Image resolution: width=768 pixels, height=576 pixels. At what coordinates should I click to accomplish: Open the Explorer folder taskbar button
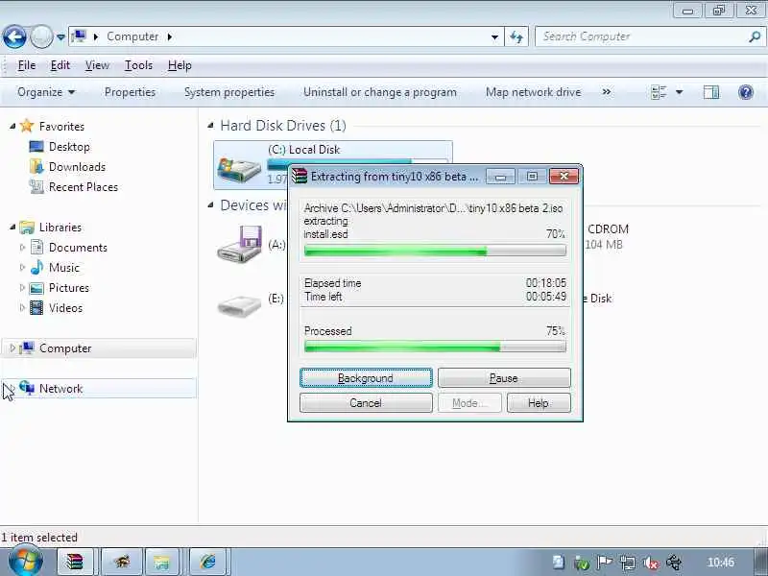click(x=161, y=562)
